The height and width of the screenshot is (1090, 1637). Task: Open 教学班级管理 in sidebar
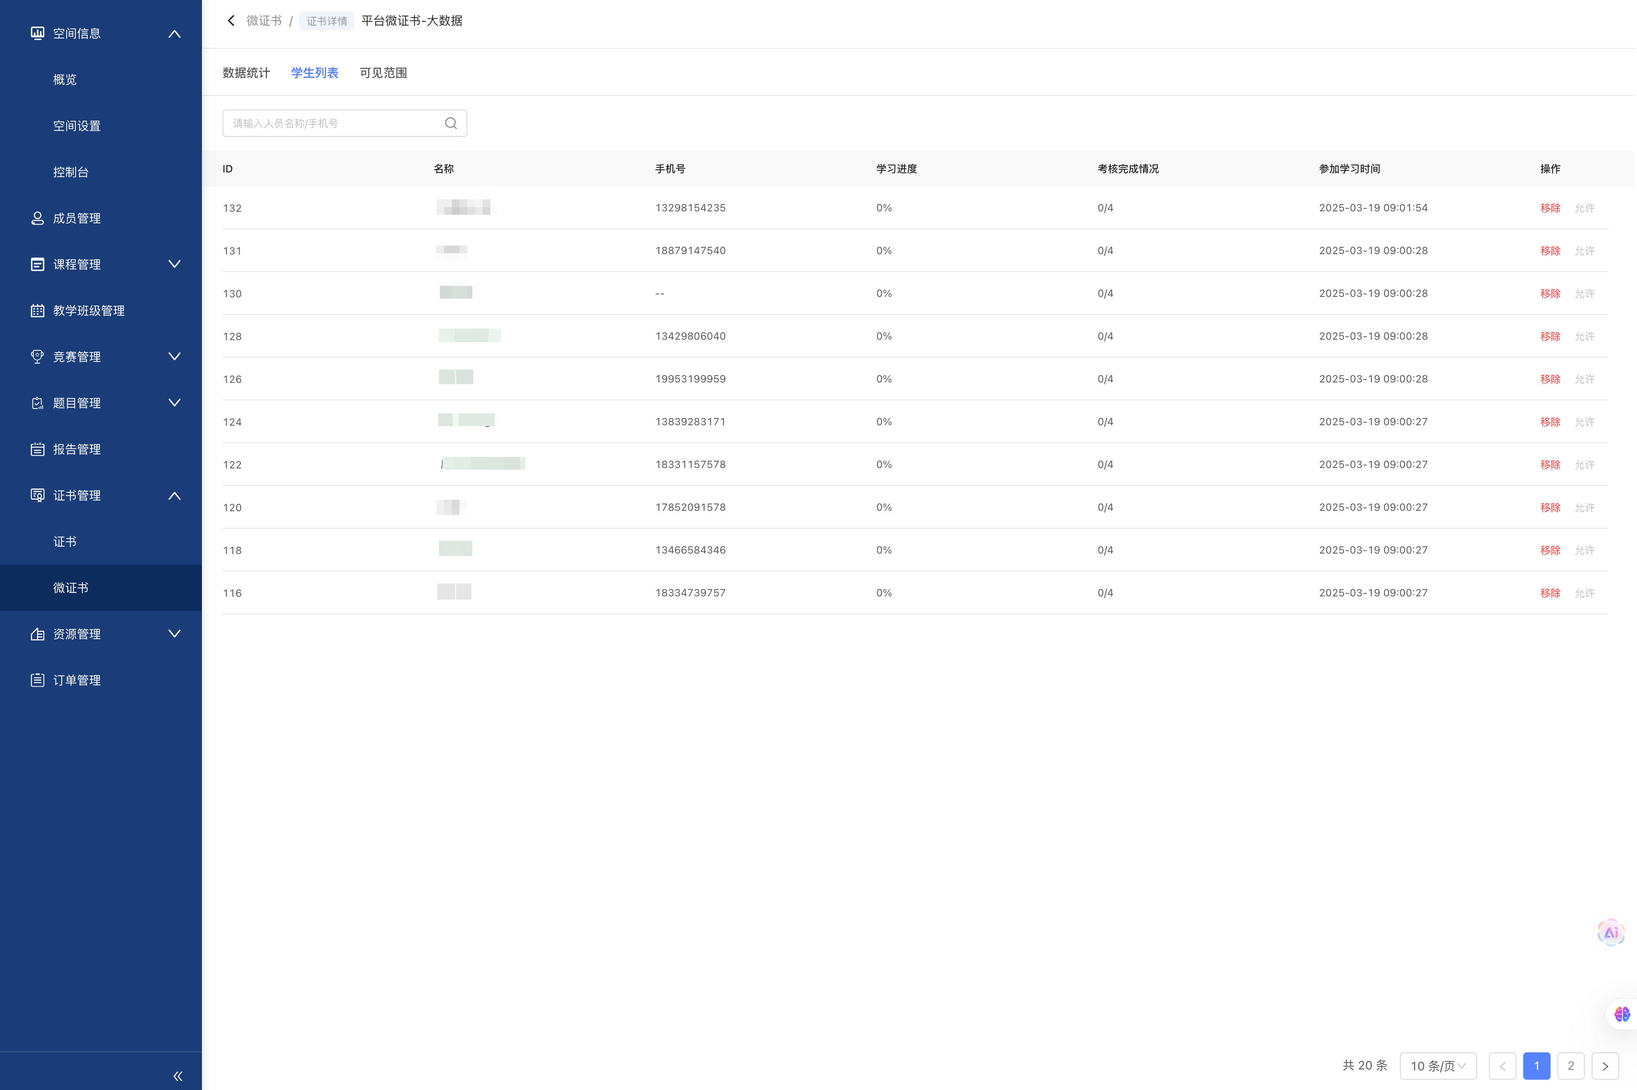[88, 311]
